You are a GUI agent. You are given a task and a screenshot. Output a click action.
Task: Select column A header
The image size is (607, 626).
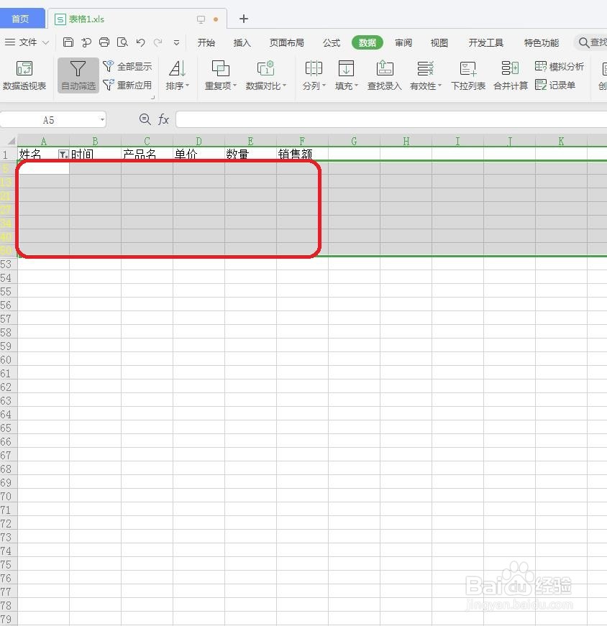[x=44, y=141]
